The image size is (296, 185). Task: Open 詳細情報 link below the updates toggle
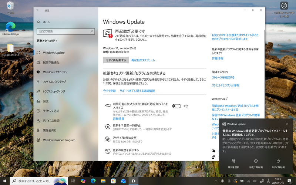click(118, 119)
